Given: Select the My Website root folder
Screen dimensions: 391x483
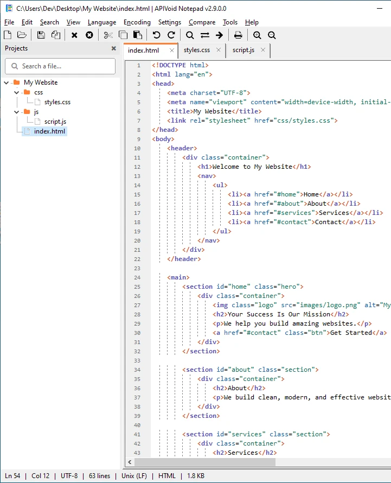Looking at the screenshot, I should pos(41,82).
